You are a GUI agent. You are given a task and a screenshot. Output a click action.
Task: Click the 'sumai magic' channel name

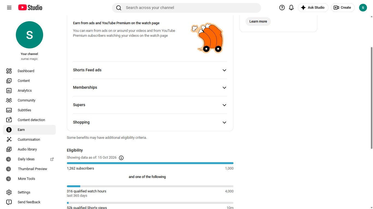click(x=29, y=59)
